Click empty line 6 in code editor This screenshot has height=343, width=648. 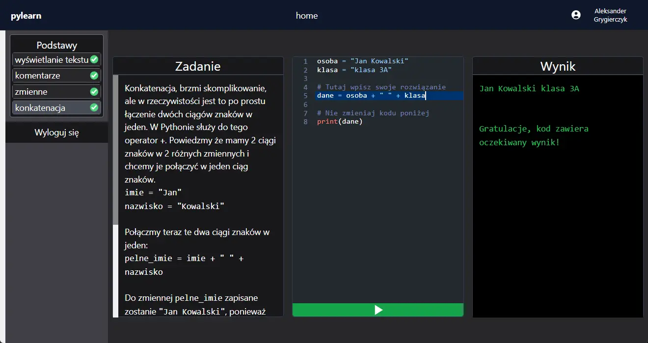383,105
